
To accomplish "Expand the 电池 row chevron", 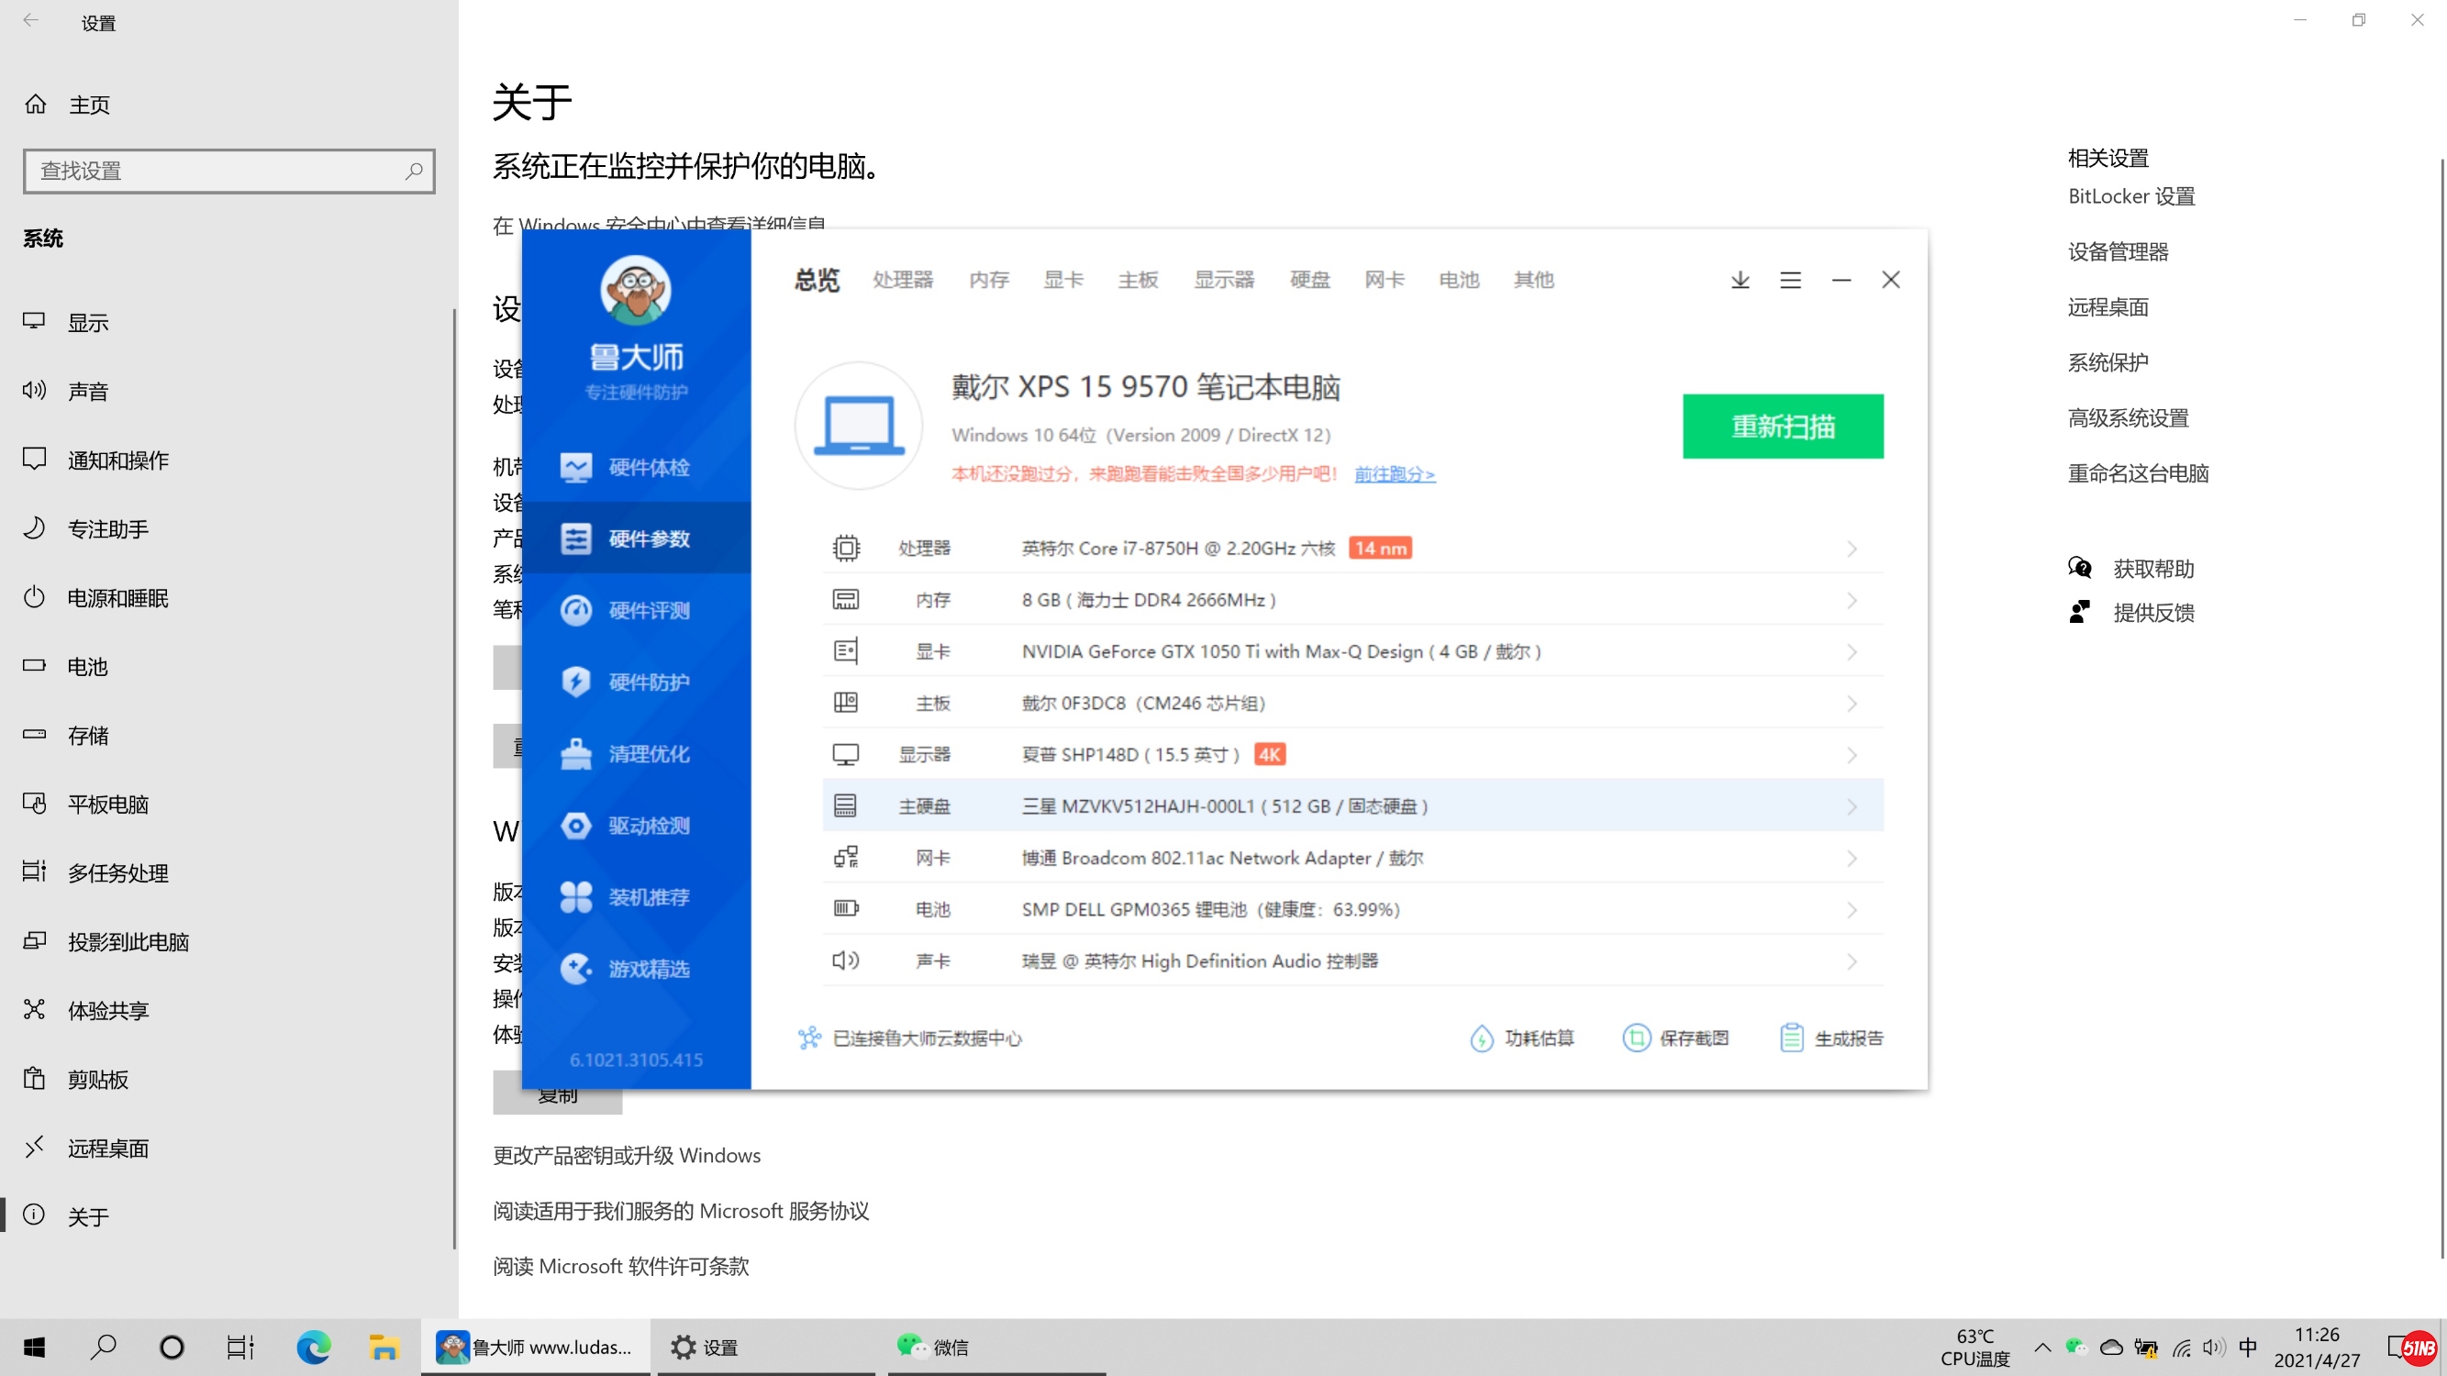I will [x=1852, y=910].
